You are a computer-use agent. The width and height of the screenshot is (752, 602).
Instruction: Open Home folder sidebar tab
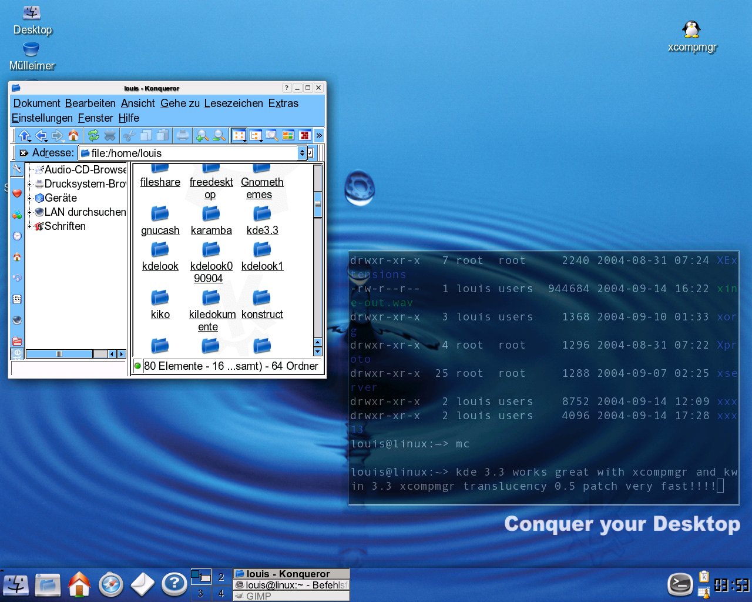tap(17, 257)
